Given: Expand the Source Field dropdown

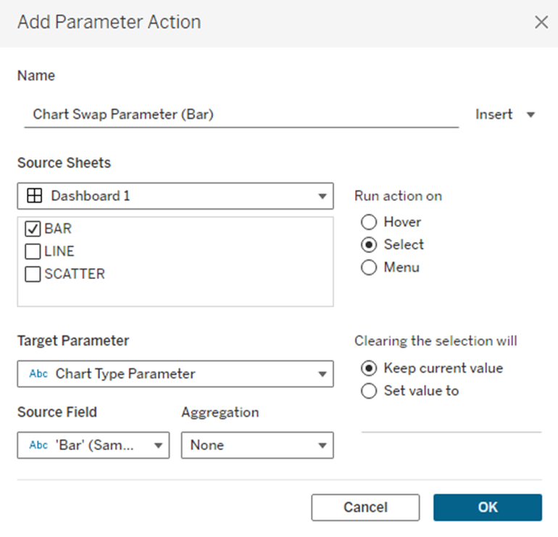Looking at the screenshot, I should pos(93,445).
